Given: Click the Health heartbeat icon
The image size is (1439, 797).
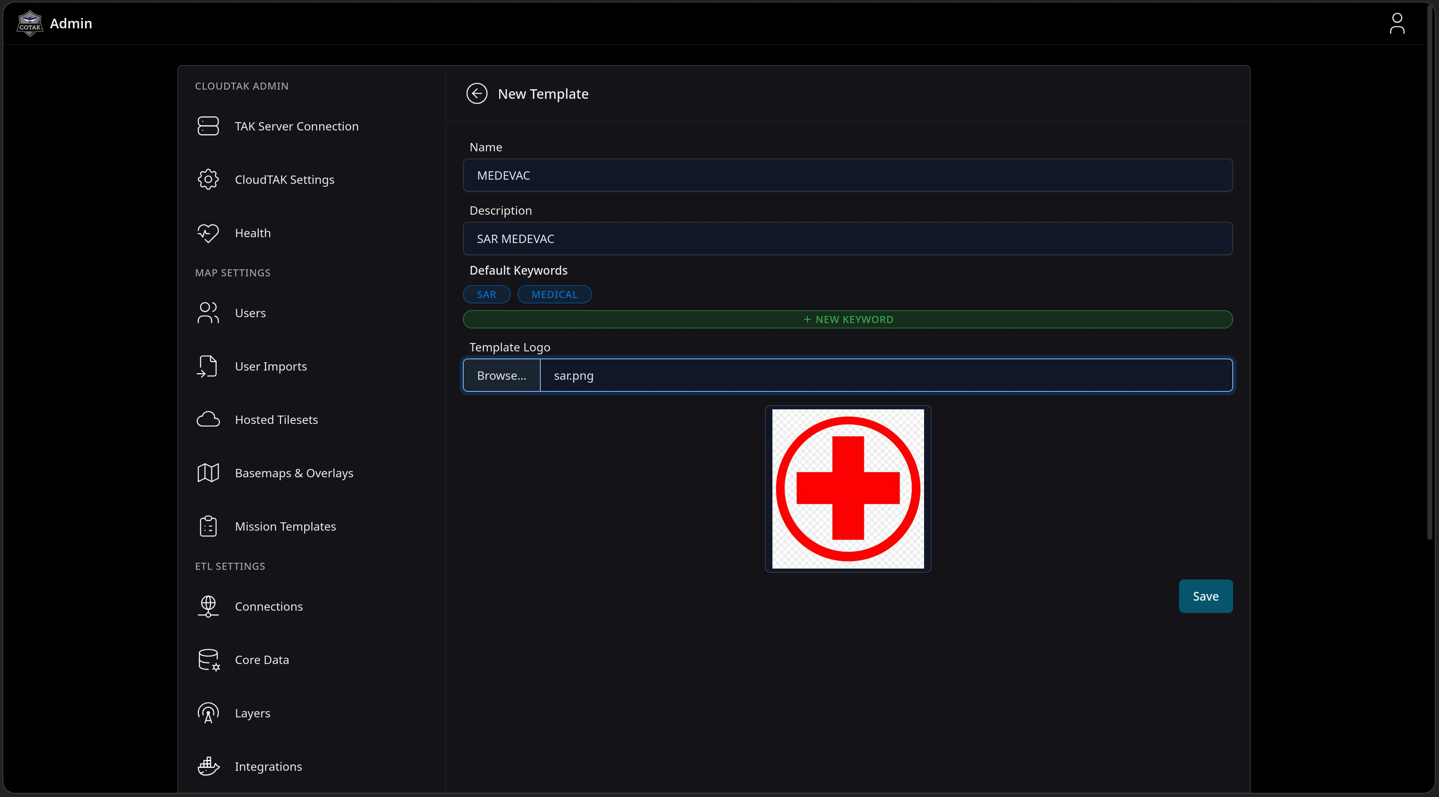Looking at the screenshot, I should tap(208, 233).
